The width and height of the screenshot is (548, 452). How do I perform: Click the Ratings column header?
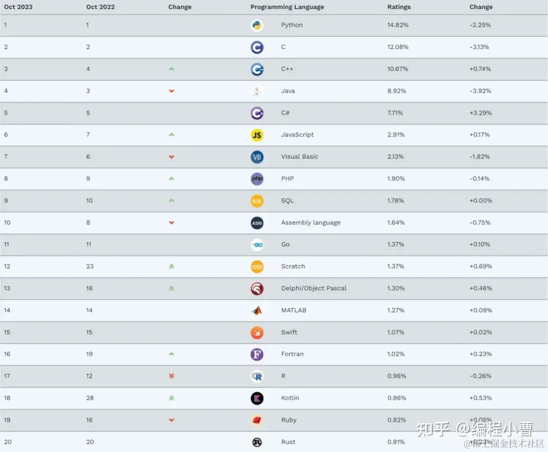coord(399,7)
